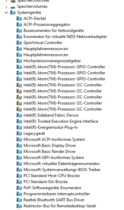Collapse the Systemgeräte category
Image resolution: width=124 pixels, height=210 pixels.
click(6, 12)
